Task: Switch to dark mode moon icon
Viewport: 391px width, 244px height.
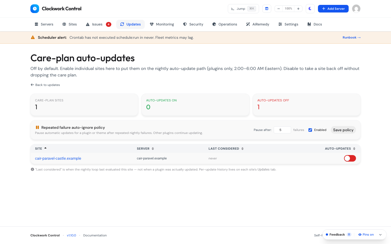Action: 310,9
